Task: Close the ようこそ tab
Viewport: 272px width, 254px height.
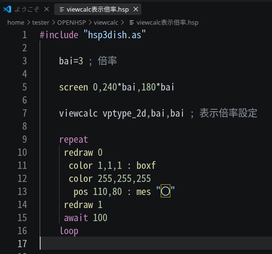Action: [x=46, y=9]
